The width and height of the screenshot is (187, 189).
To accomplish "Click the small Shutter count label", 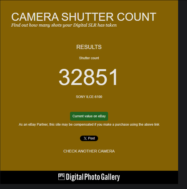I will 89,58.
